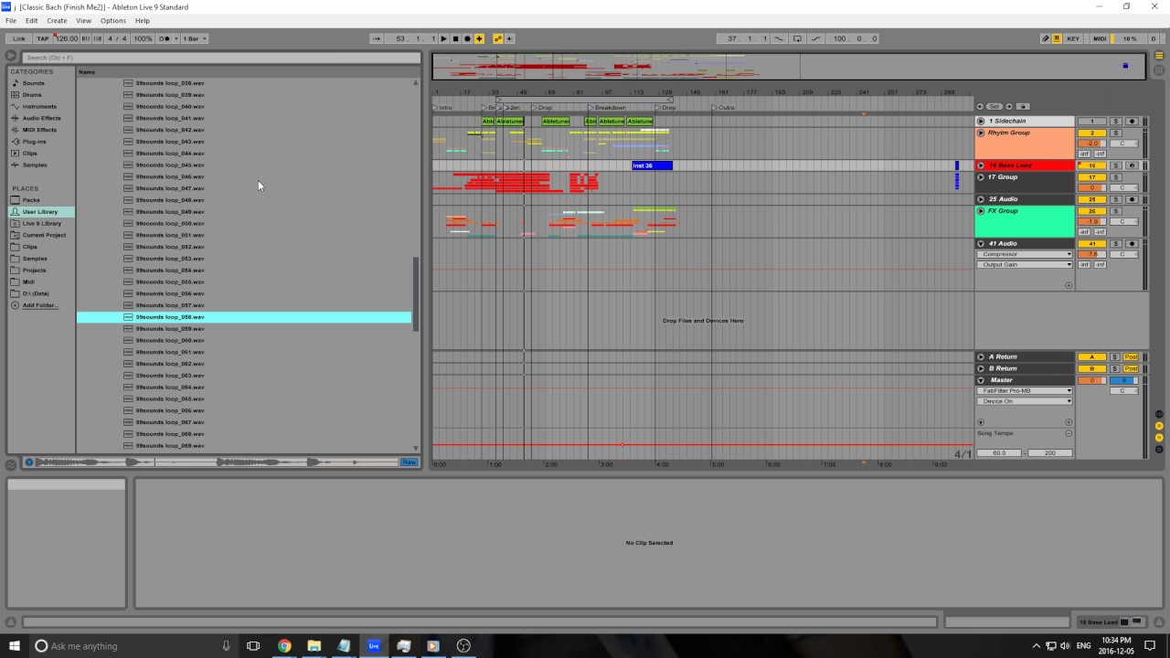Click the Link button
This screenshot has width=1170, height=658.
[x=18, y=38]
